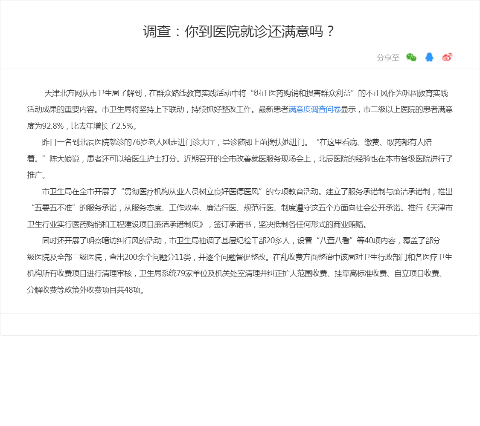Click the text 度为92.8%，比去年增长了2.5%

coord(80,126)
